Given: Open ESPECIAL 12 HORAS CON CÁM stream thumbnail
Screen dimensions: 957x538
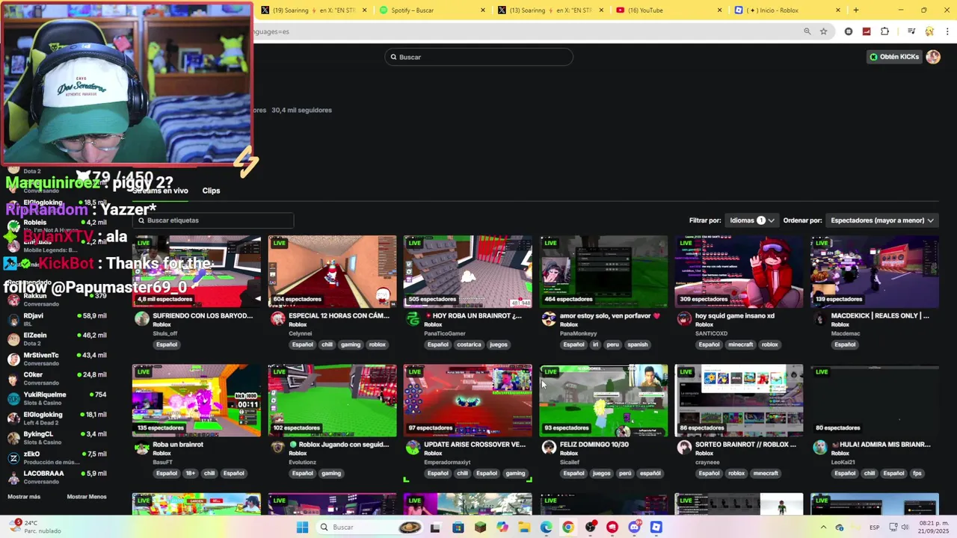Looking at the screenshot, I should pyautogui.click(x=332, y=271).
